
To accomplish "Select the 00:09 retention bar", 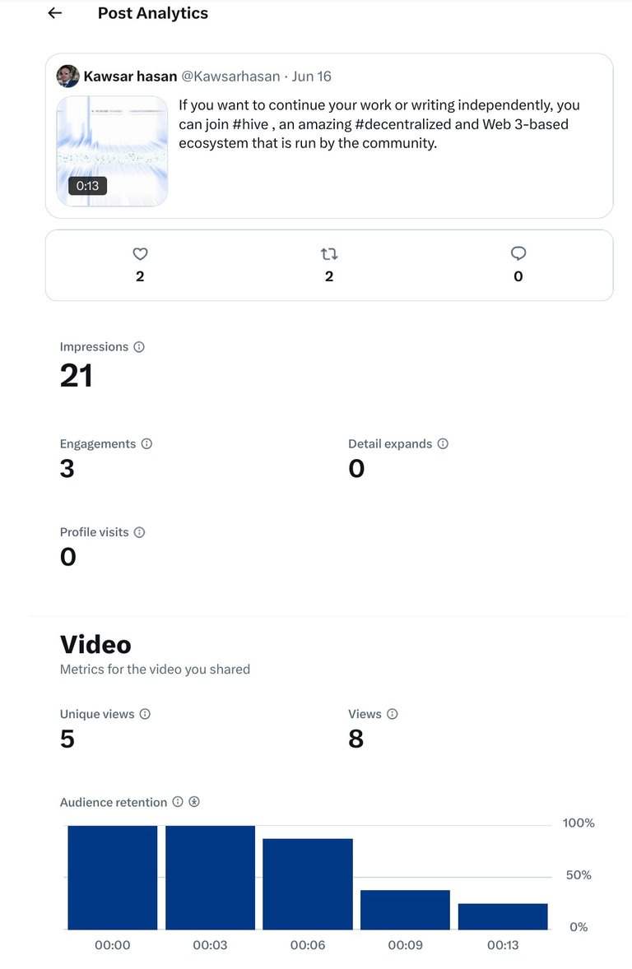I will coord(405,910).
